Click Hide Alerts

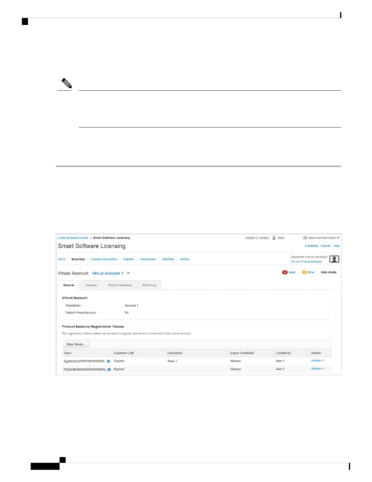329,272
